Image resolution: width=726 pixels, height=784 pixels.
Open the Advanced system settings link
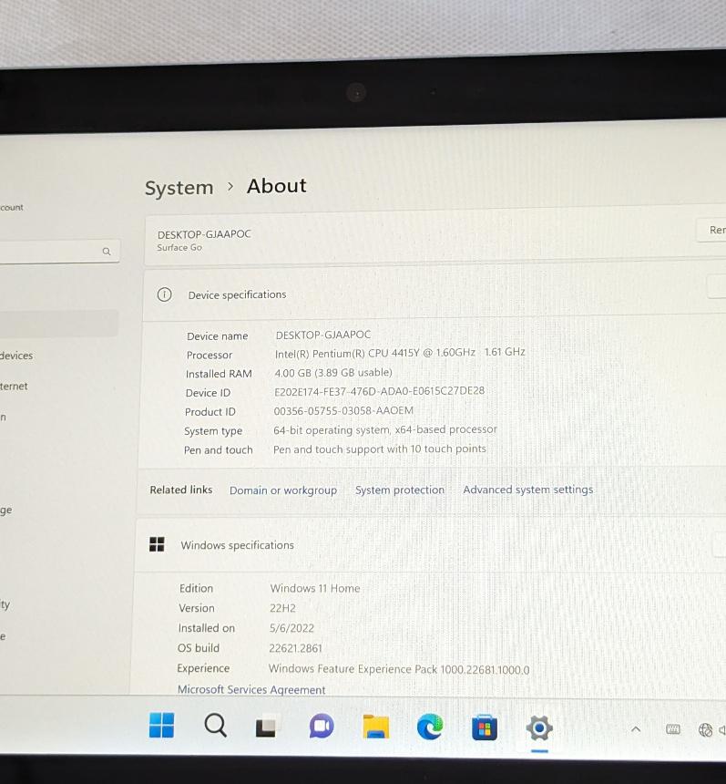(x=527, y=490)
